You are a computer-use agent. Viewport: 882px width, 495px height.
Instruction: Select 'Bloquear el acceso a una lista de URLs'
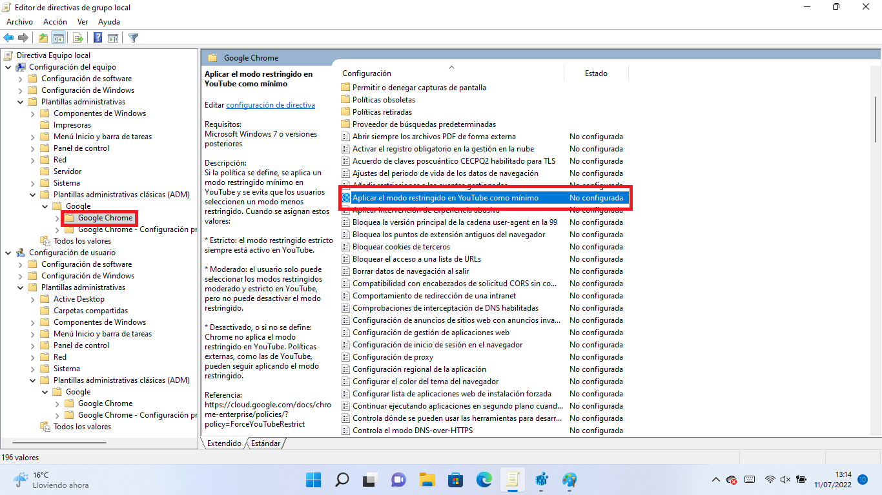[416, 259]
